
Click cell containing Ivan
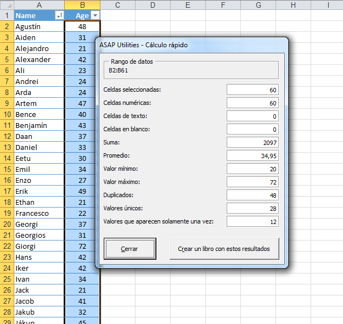[39, 279]
